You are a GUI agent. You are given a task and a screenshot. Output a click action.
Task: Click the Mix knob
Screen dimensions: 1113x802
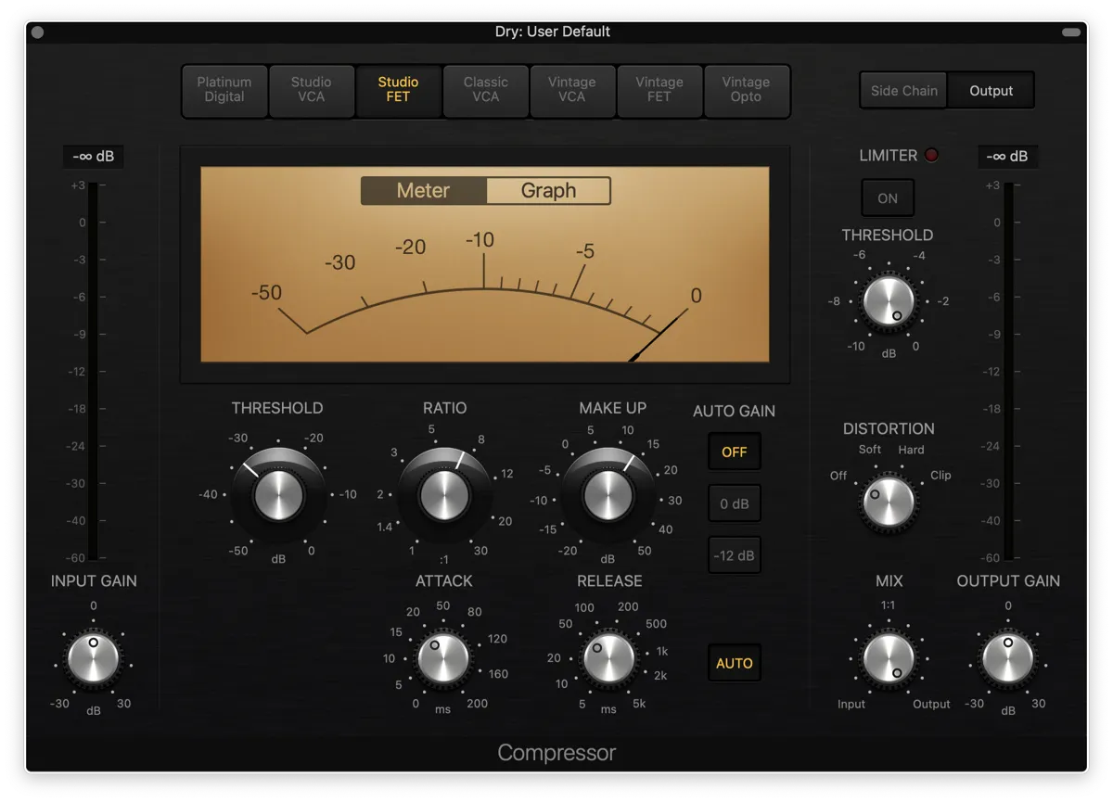[x=889, y=658]
